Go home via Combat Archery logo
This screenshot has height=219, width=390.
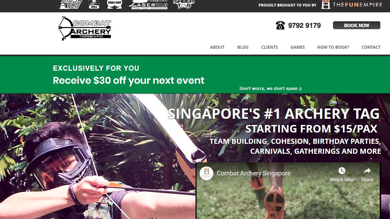(85, 28)
